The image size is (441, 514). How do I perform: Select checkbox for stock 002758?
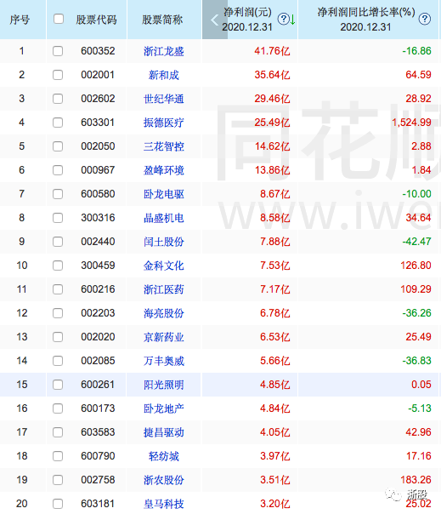58,480
